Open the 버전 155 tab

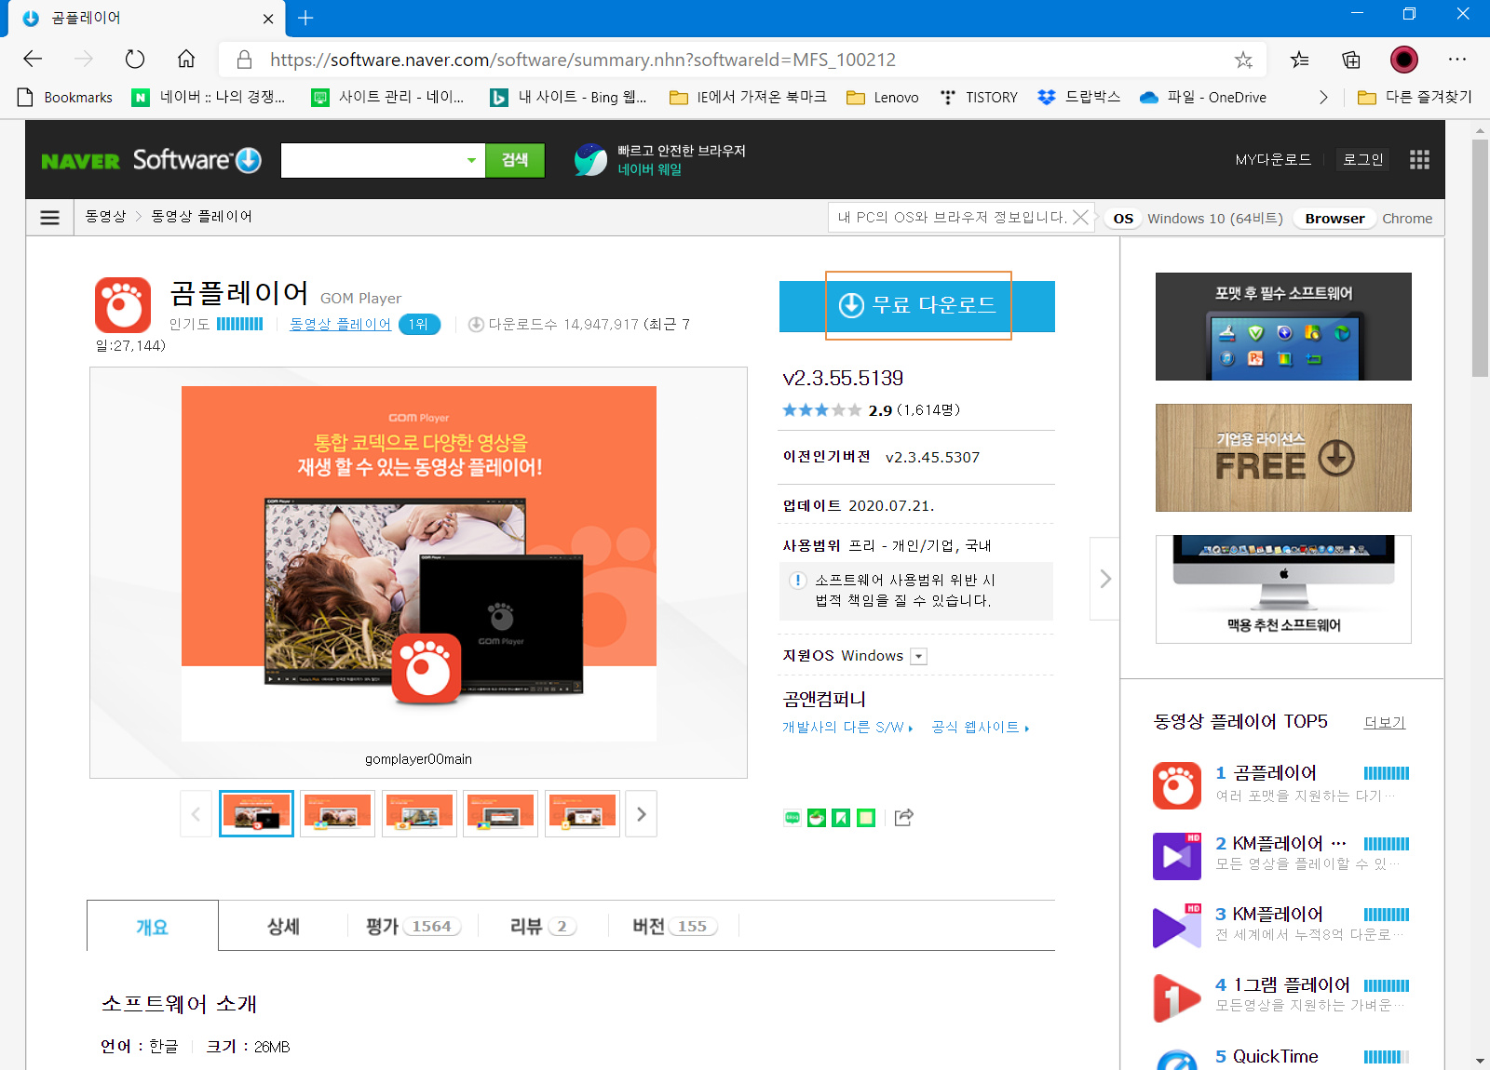point(673,926)
